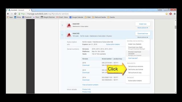Click the red extension icon in toolbar

coord(171,14)
